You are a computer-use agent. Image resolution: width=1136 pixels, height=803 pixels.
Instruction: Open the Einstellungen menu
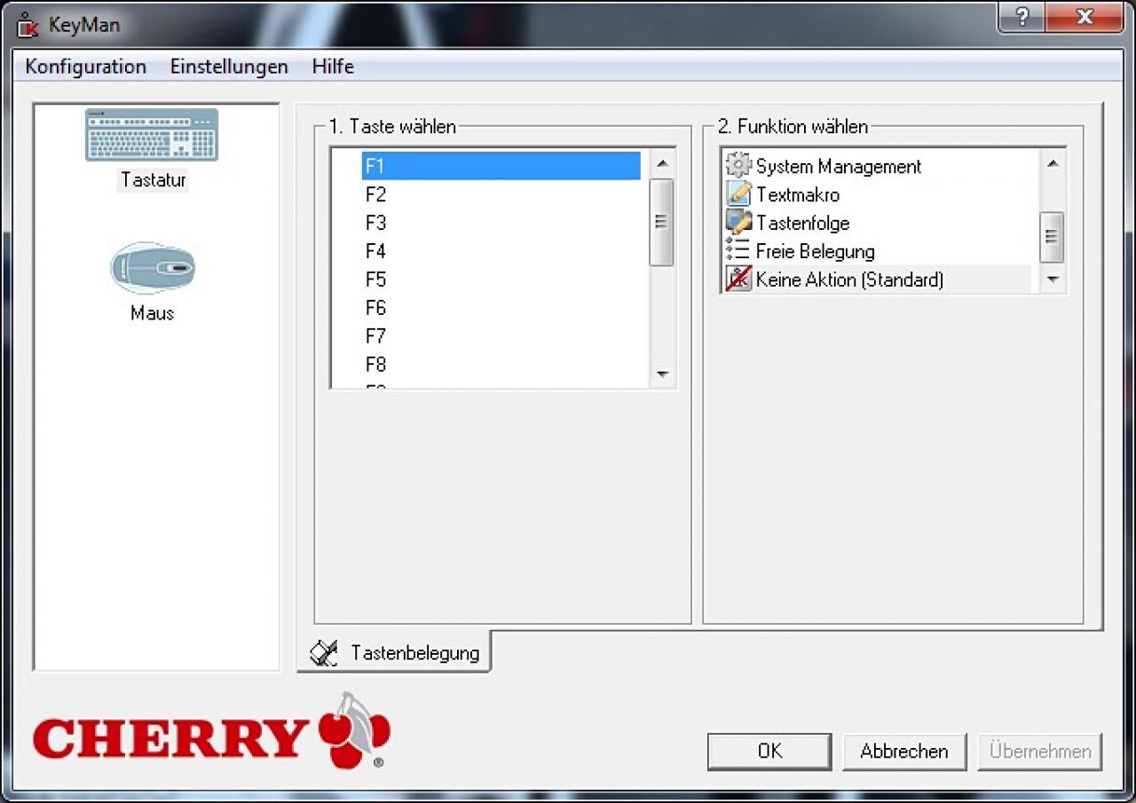click(x=229, y=67)
